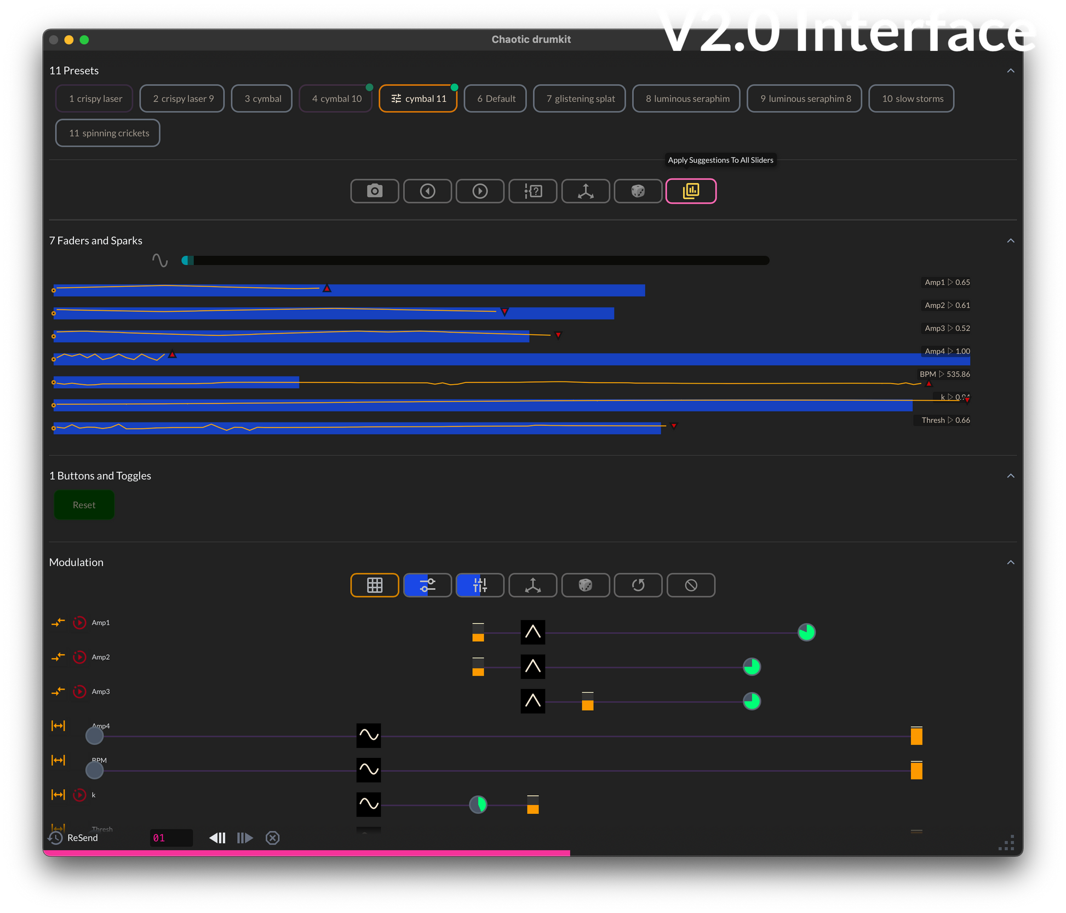Collapse the Modulation section chevron
The width and height of the screenshot is (1066, 913).
tap(1011, 562)
